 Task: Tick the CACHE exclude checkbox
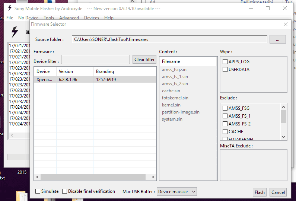225,132
